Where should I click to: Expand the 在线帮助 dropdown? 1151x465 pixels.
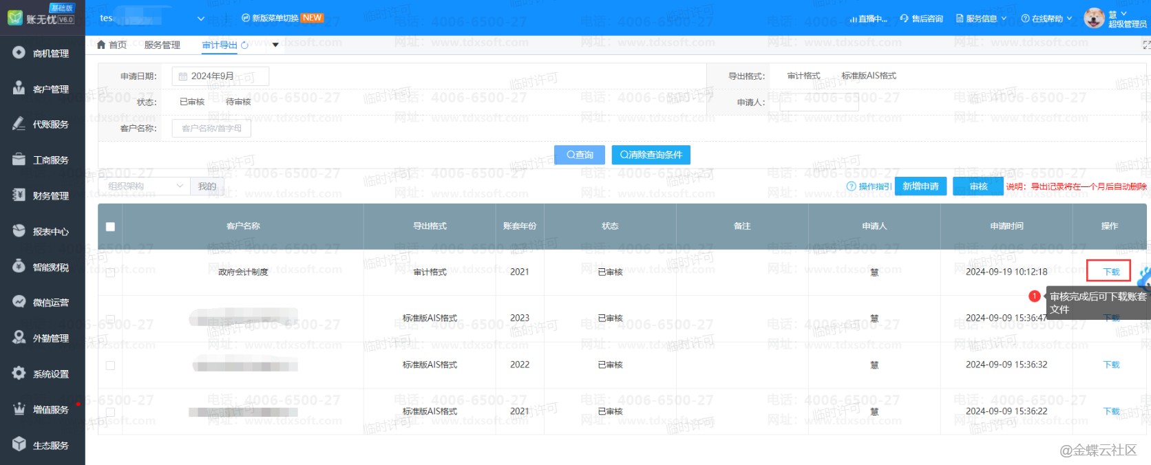pyautogui.click(x=1046, y=19)
